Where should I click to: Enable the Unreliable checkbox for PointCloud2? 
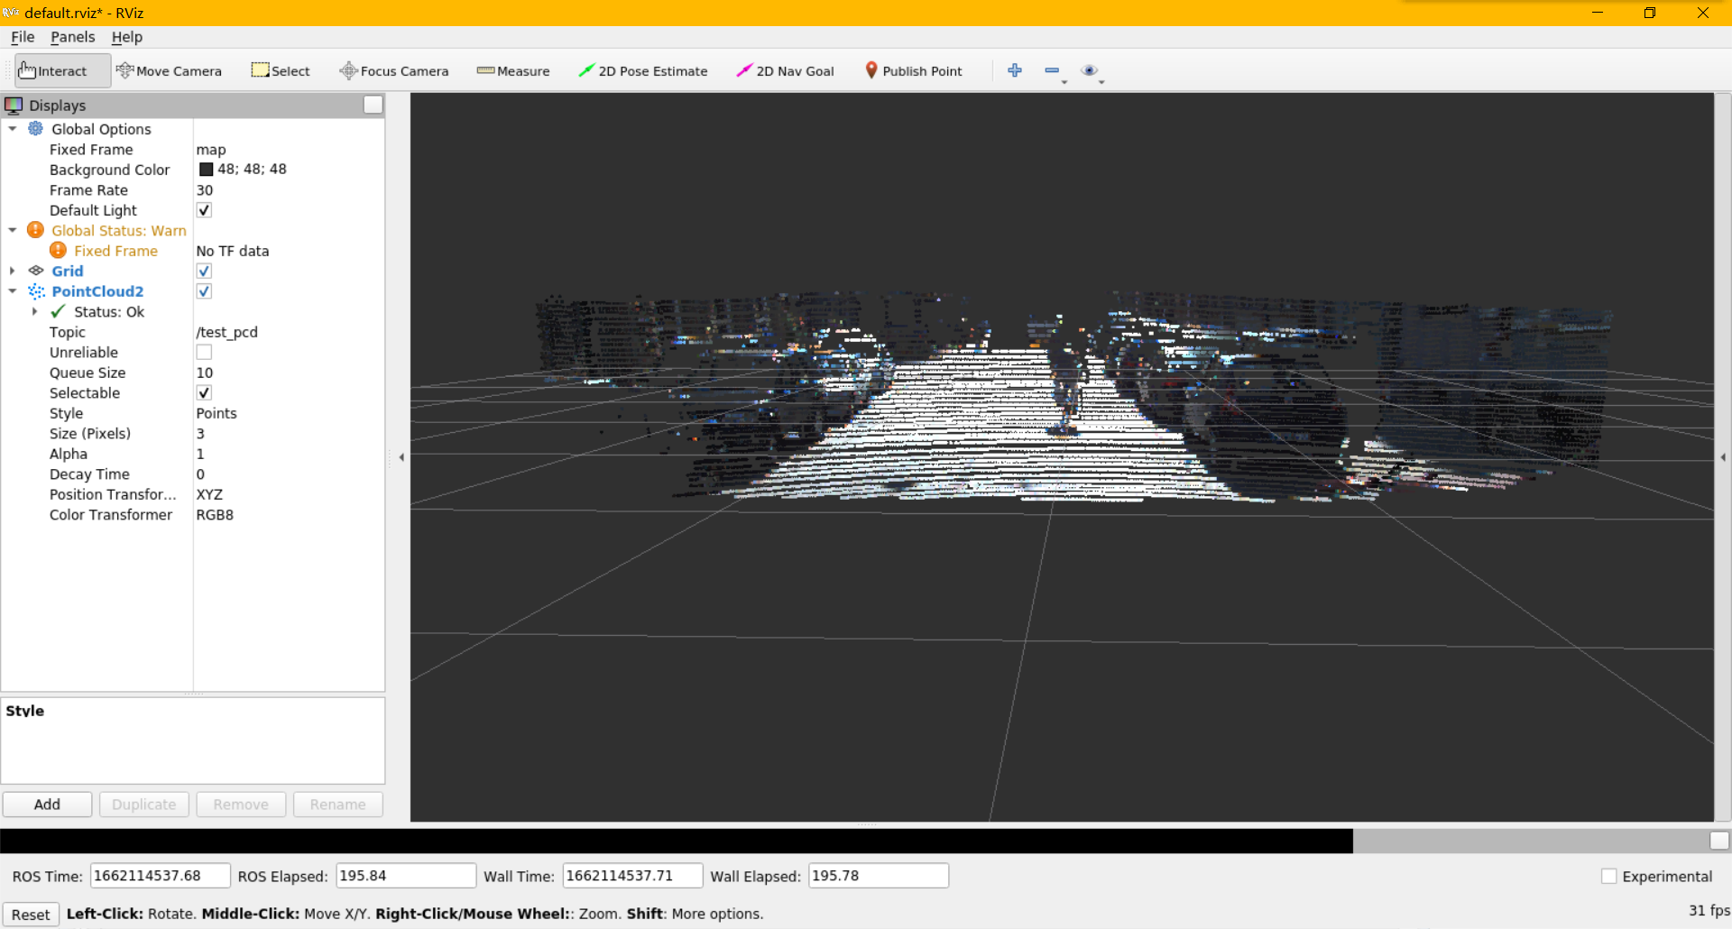204,352
